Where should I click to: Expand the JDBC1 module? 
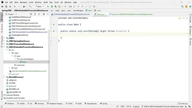click(x=4, y=38)
